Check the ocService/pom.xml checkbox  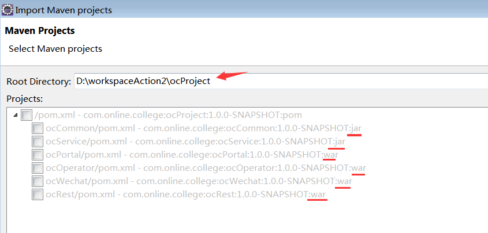38,142
